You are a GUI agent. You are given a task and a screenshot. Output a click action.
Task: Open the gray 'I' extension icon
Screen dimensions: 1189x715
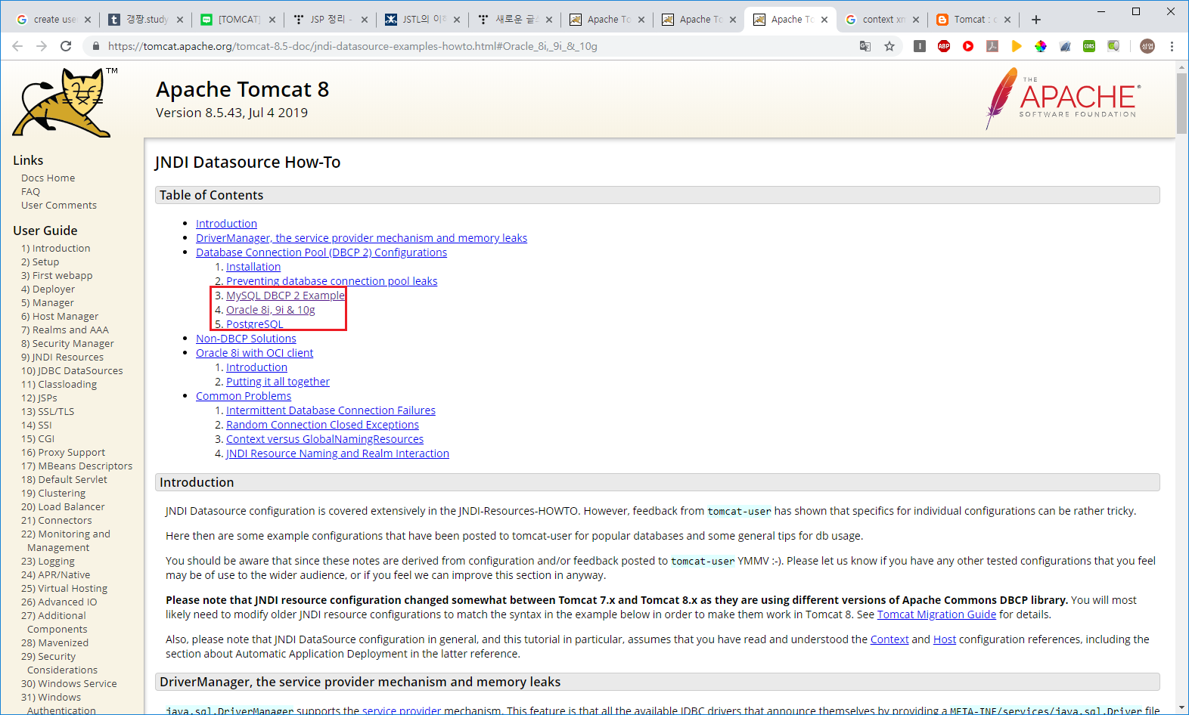pos(920,46)
